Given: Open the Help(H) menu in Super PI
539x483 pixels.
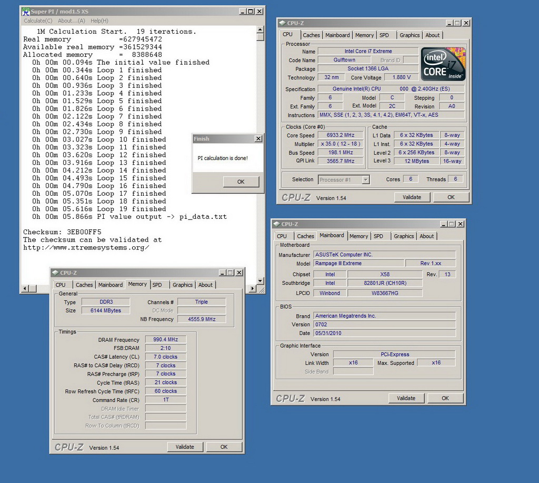Looking at the screenshot, I should 99,21.
